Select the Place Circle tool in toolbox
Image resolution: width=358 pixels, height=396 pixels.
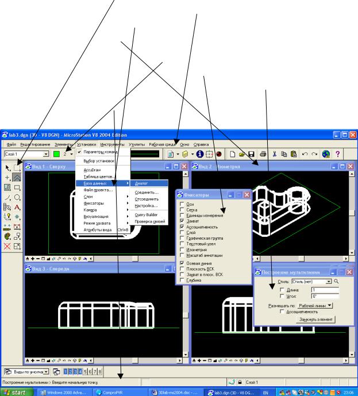[x=17, y=198]
